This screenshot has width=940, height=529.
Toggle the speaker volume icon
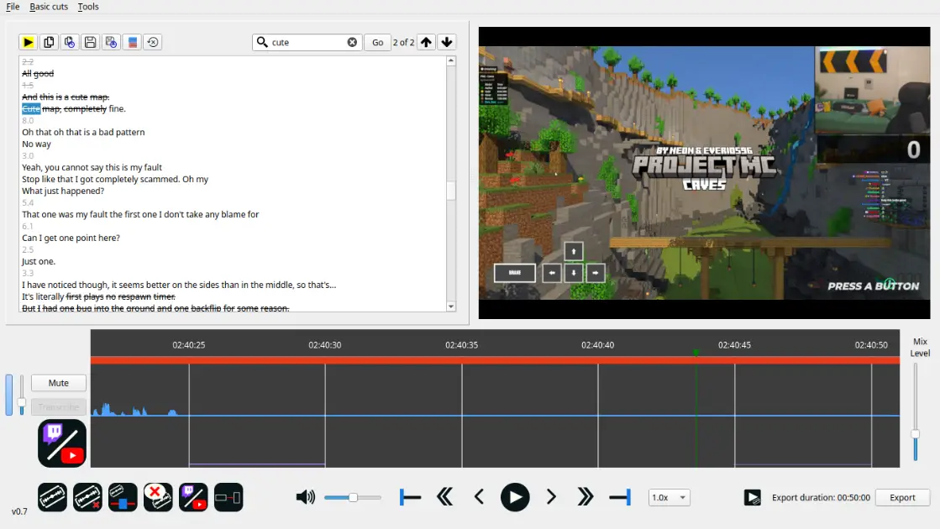(x=306, y=497)
